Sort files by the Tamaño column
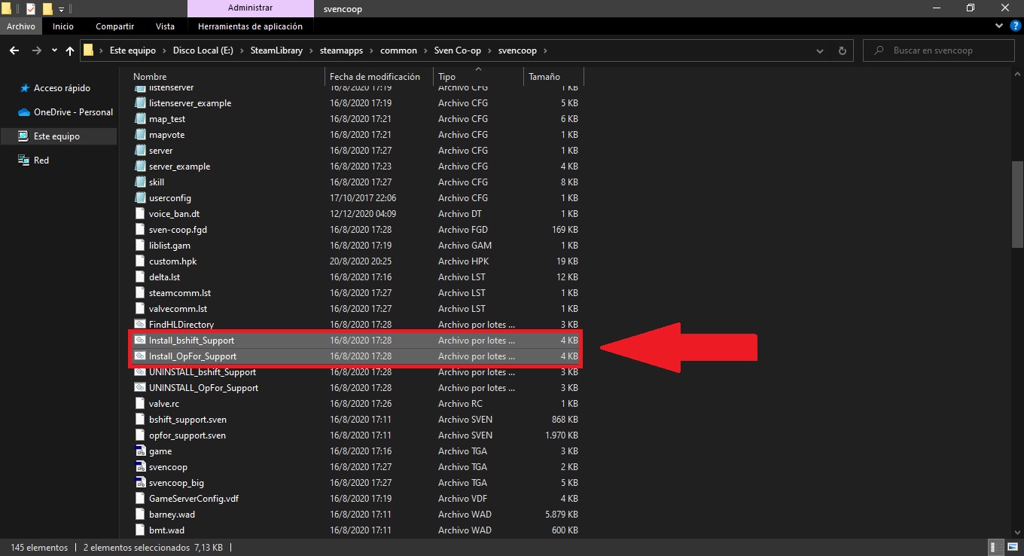The height and width of the screenshot is (556, 1024). click(x=553, y=77)
